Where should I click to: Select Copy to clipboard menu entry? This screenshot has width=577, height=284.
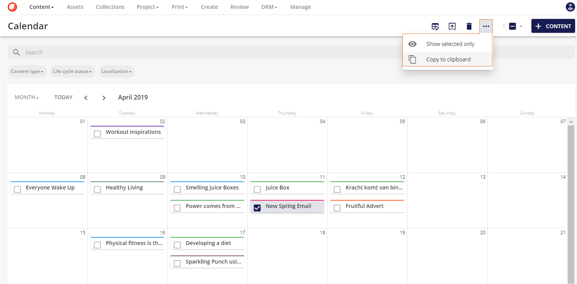pos(448,59)
